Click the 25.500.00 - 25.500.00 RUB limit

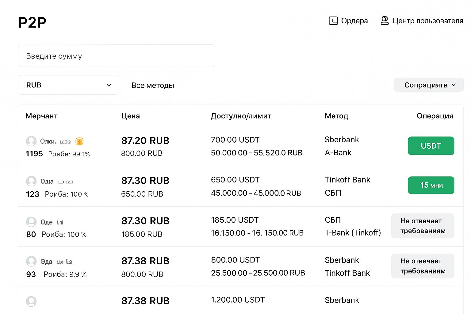[x=258, y=273]
